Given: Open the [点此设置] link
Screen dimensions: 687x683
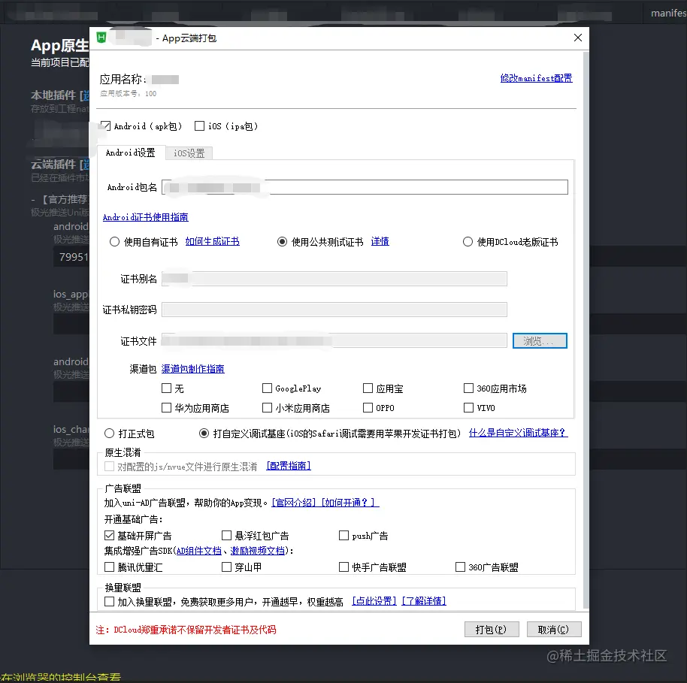Looking at the screenshot, I should point(374,601).
